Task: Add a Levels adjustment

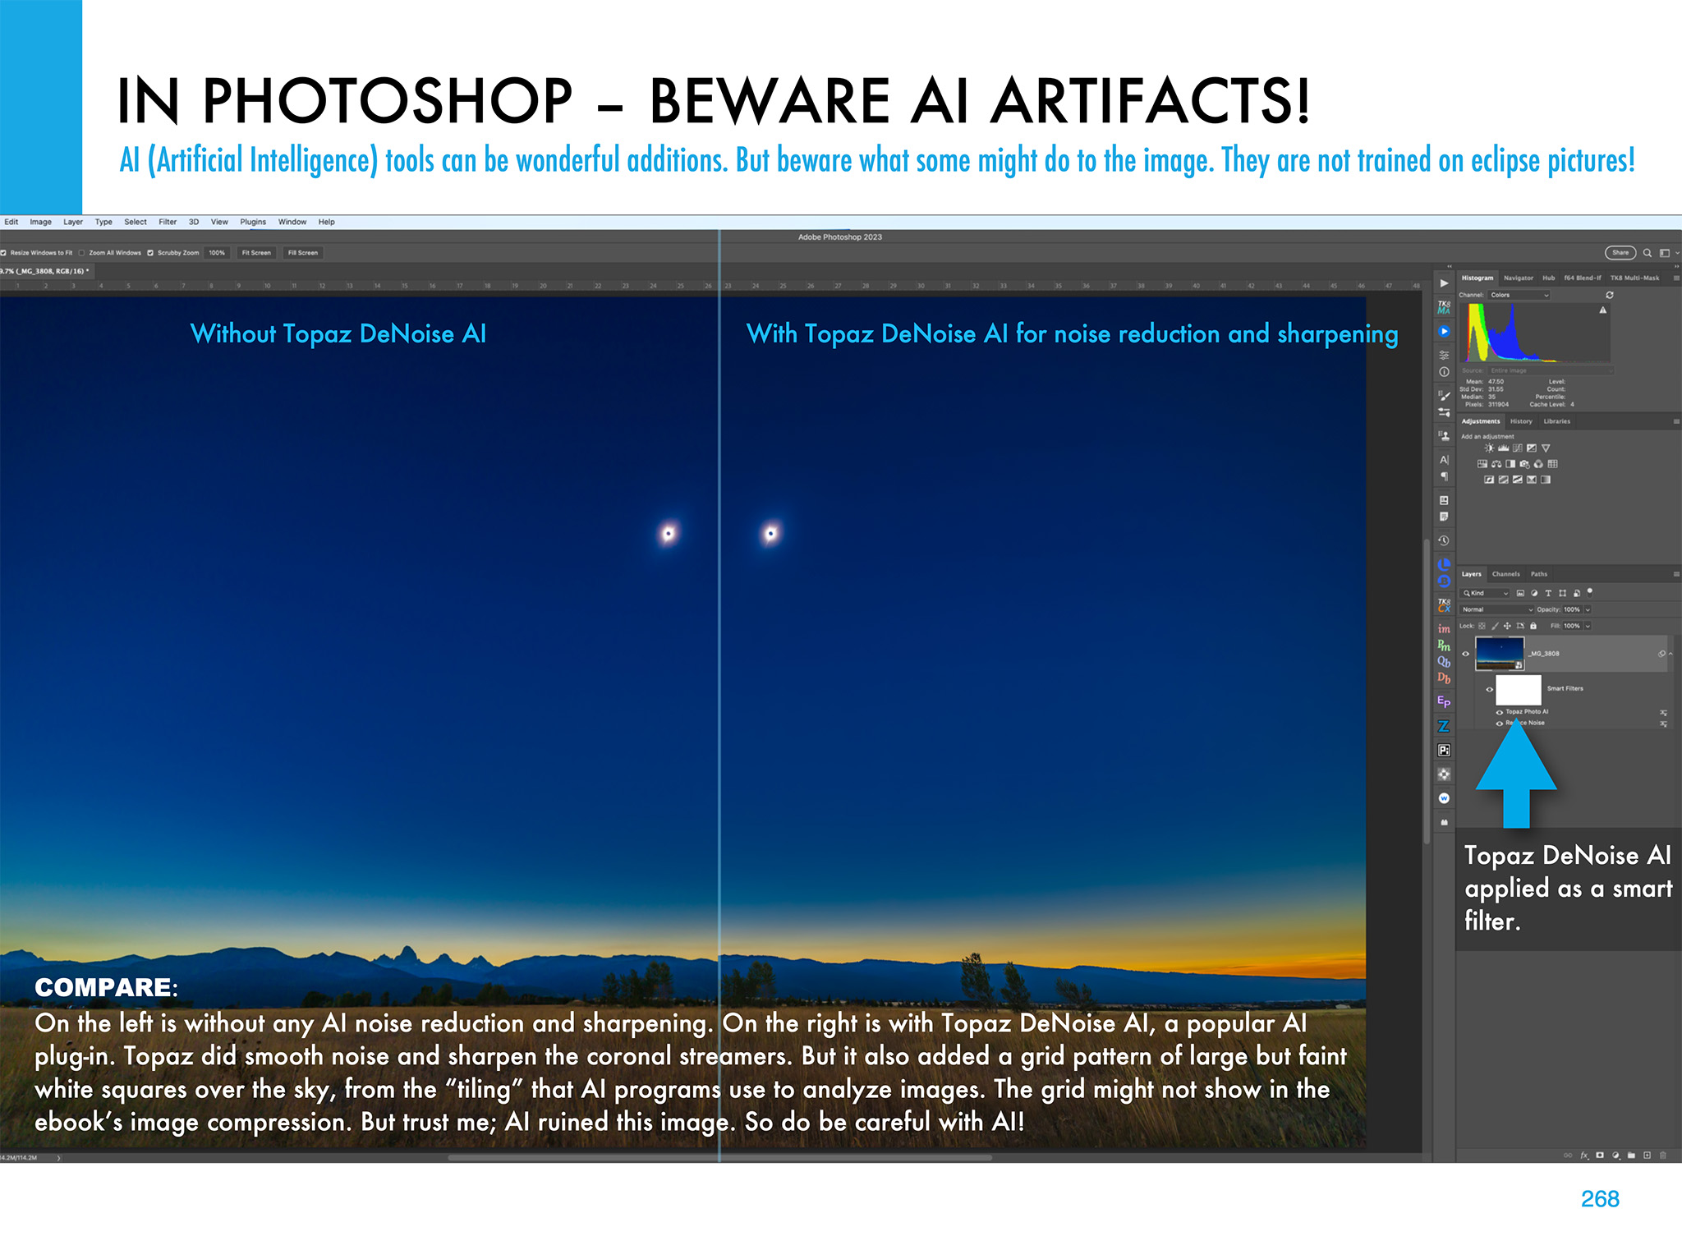Action: click(x=1503, y=448)
